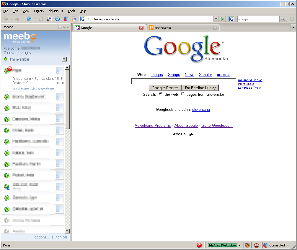297x250 pixels.
Task: Click the Google Search button
Action: click(x=165, y=88)
